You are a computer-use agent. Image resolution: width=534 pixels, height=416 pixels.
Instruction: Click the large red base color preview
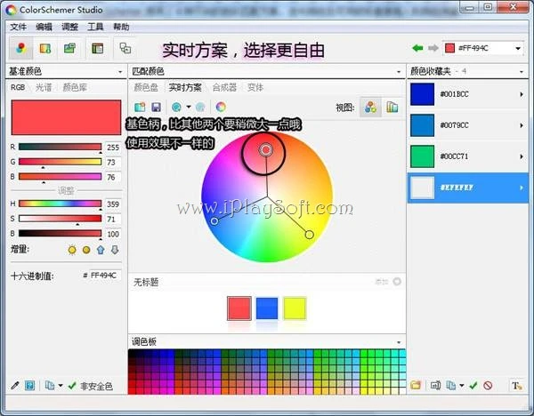click(66, 117)
